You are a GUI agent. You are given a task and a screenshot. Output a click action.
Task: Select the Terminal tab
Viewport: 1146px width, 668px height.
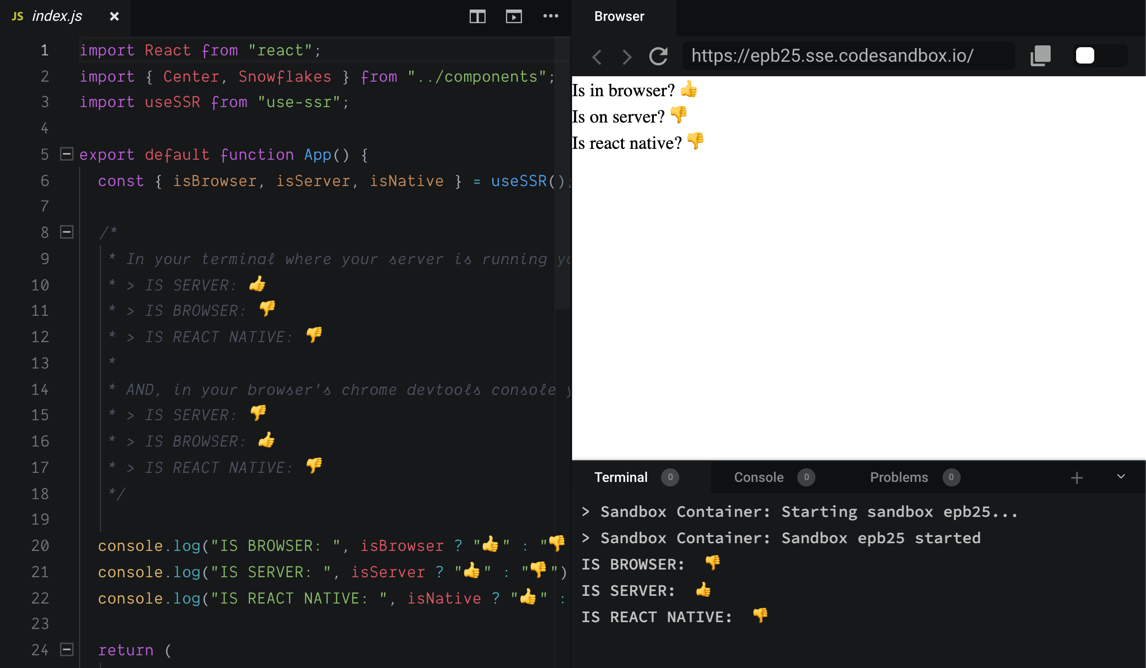click(x=621, y=477)
